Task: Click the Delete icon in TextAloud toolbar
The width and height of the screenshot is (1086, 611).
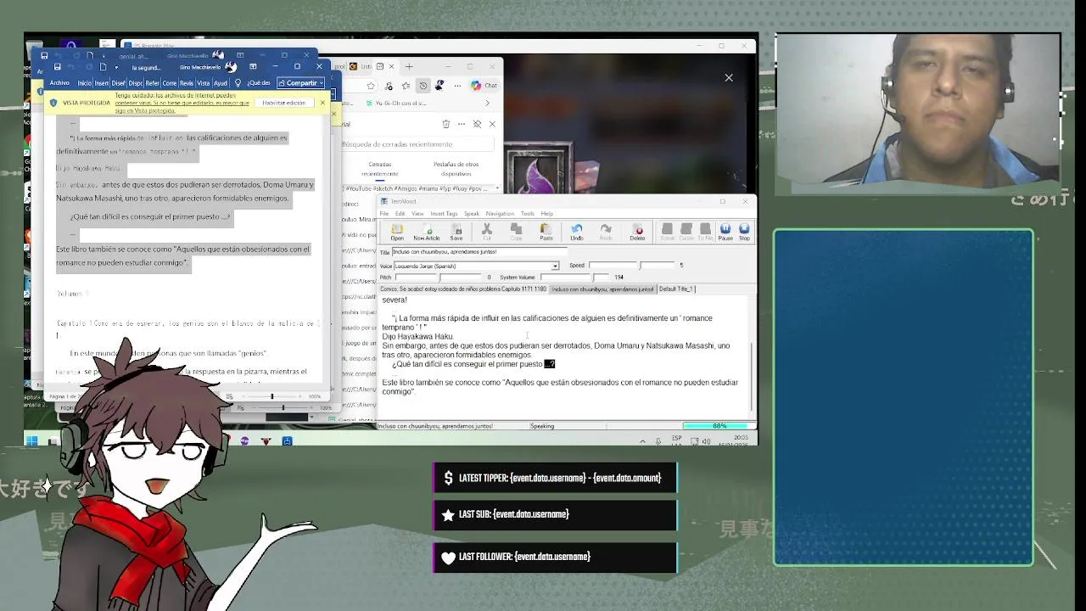Action: click(637, 233)
